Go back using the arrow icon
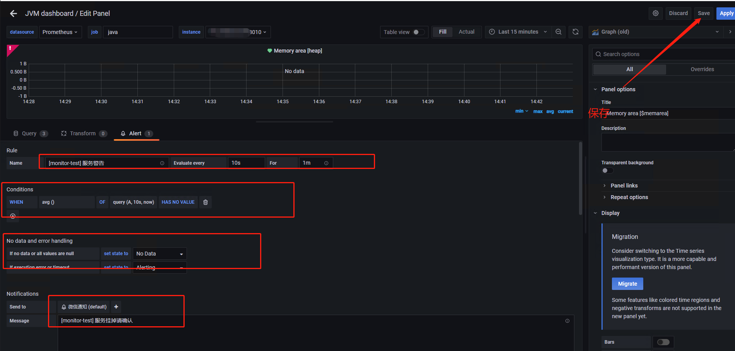The image size is (735, 351). coord(14,14)
